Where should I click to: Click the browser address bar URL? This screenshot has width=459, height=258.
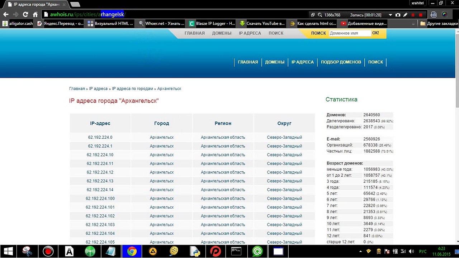[176, 15]
